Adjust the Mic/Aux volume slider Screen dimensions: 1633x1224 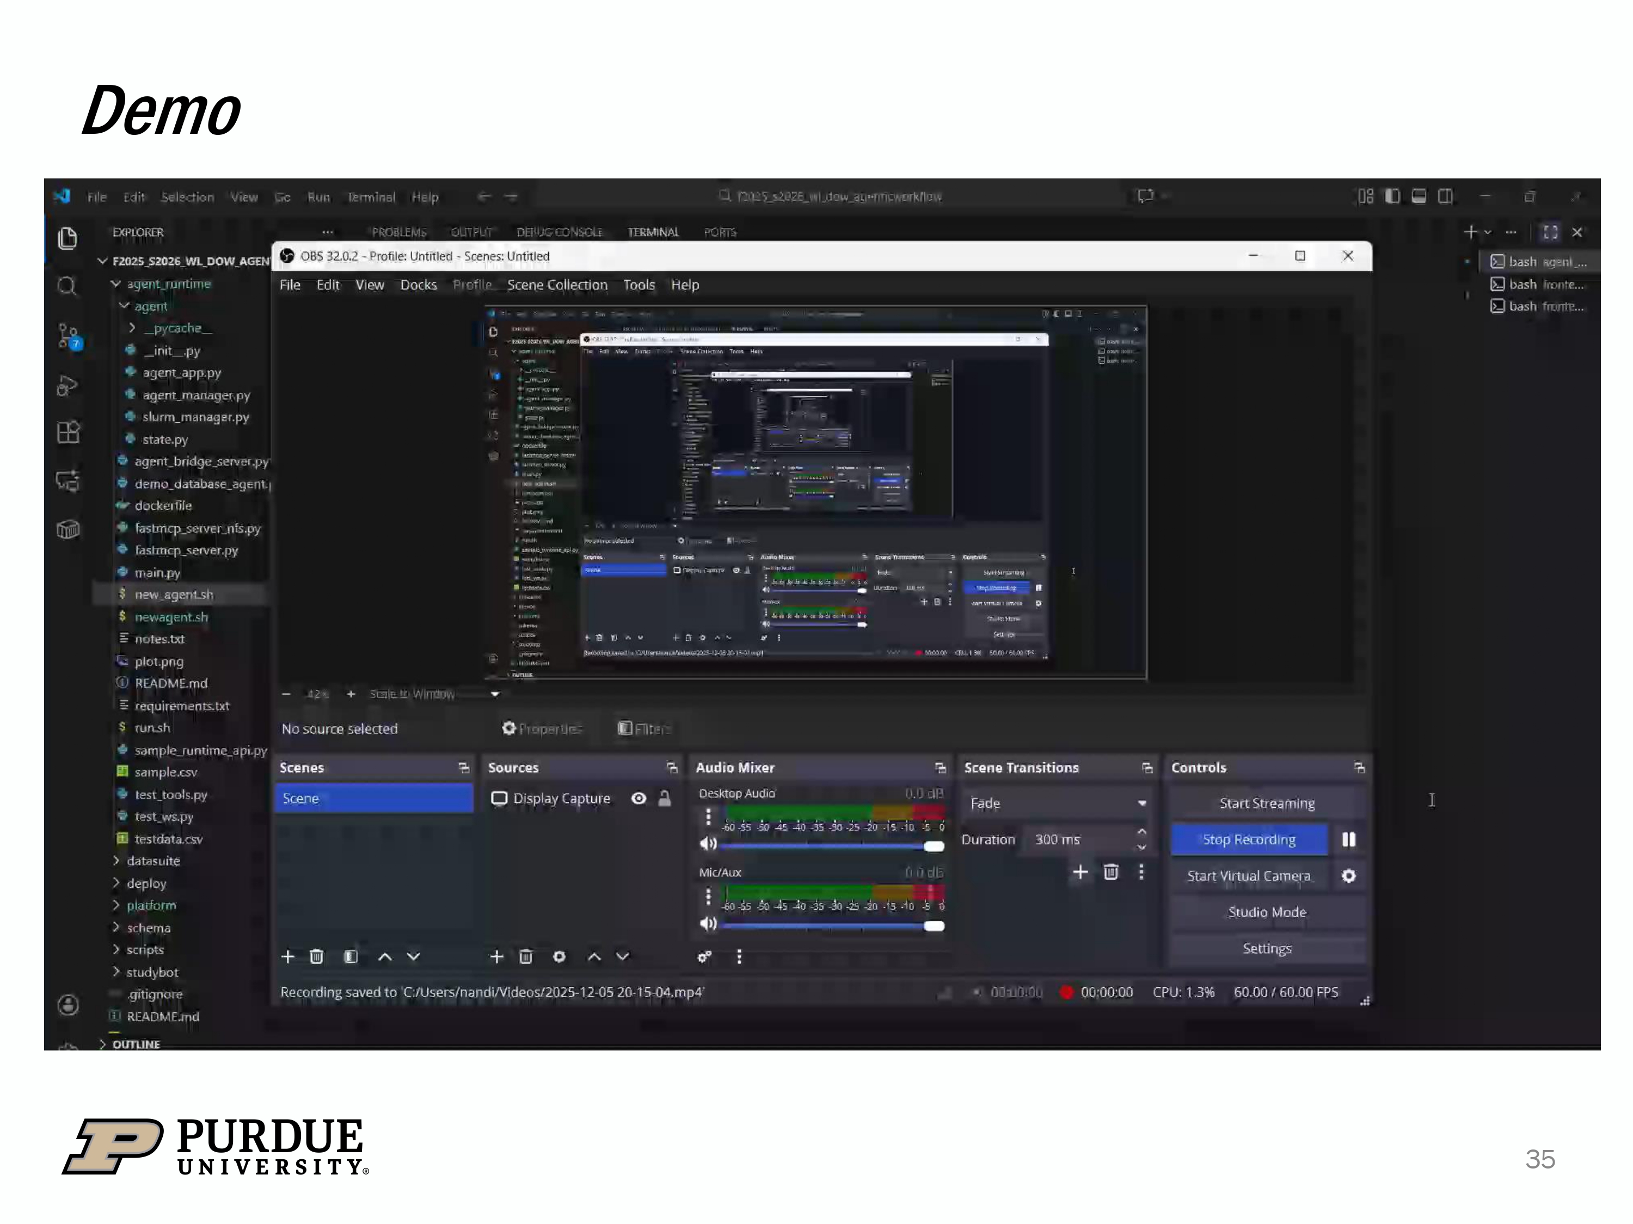(x=933, y=926)
